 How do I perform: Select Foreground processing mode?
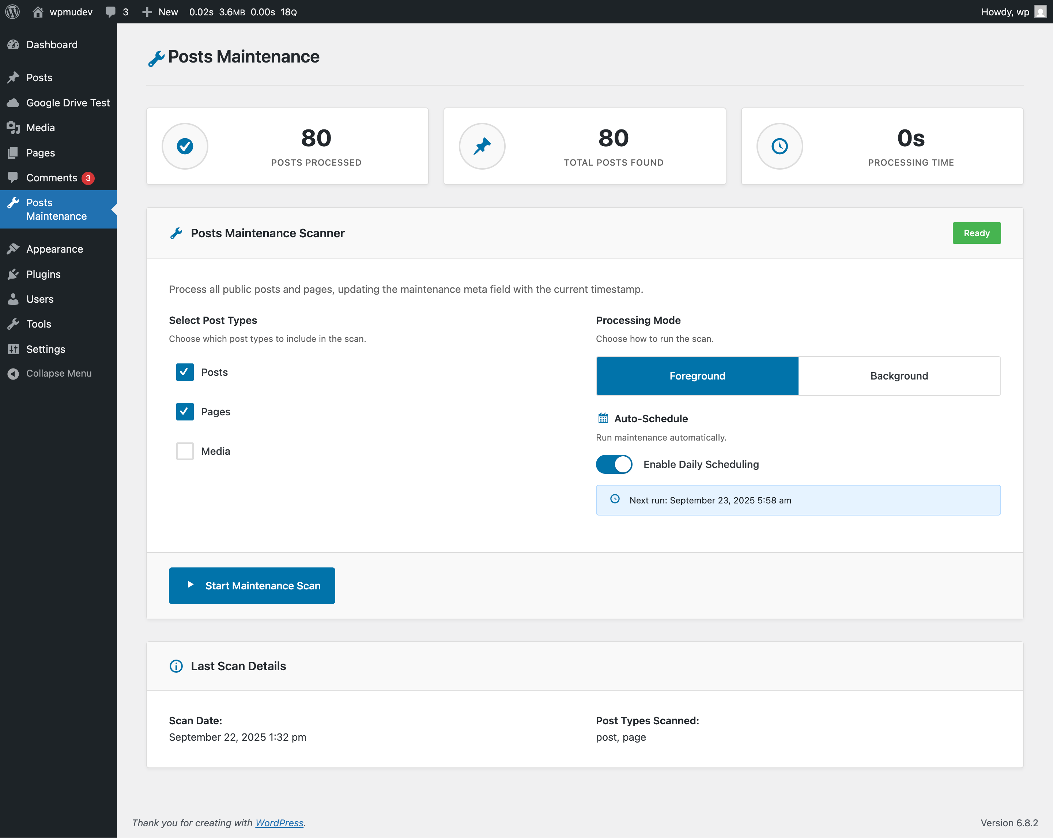tap(697, 376)
